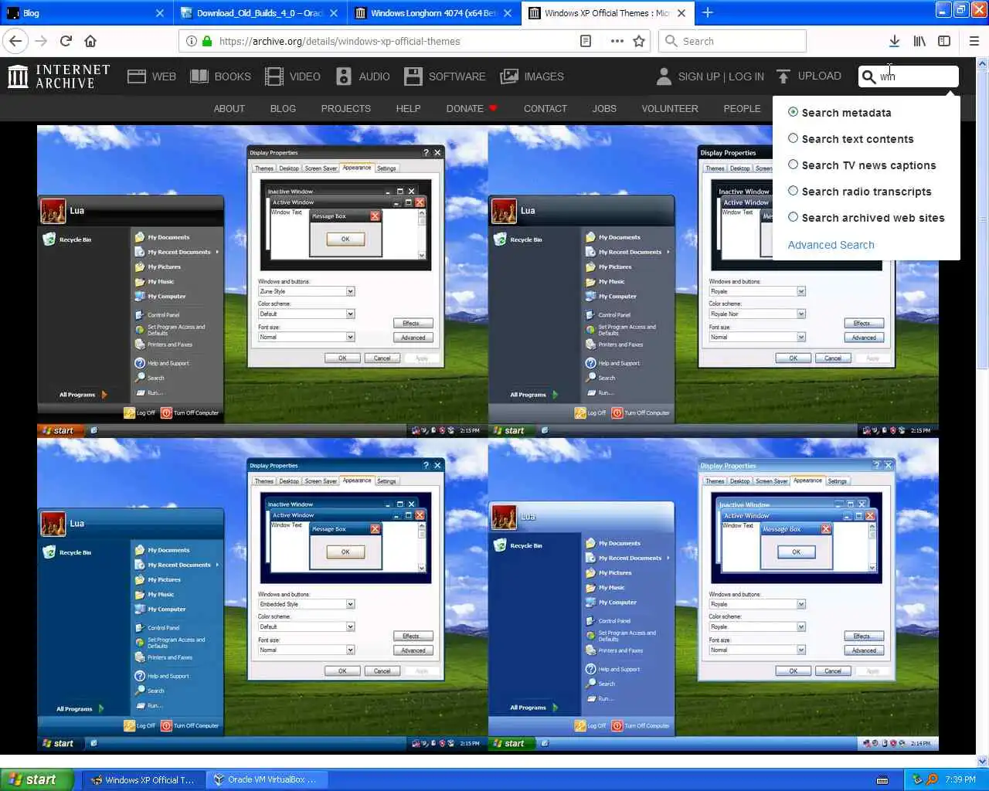989x791 pixels.
Task: Open the BLOG menu item
Action: [283, 108]
